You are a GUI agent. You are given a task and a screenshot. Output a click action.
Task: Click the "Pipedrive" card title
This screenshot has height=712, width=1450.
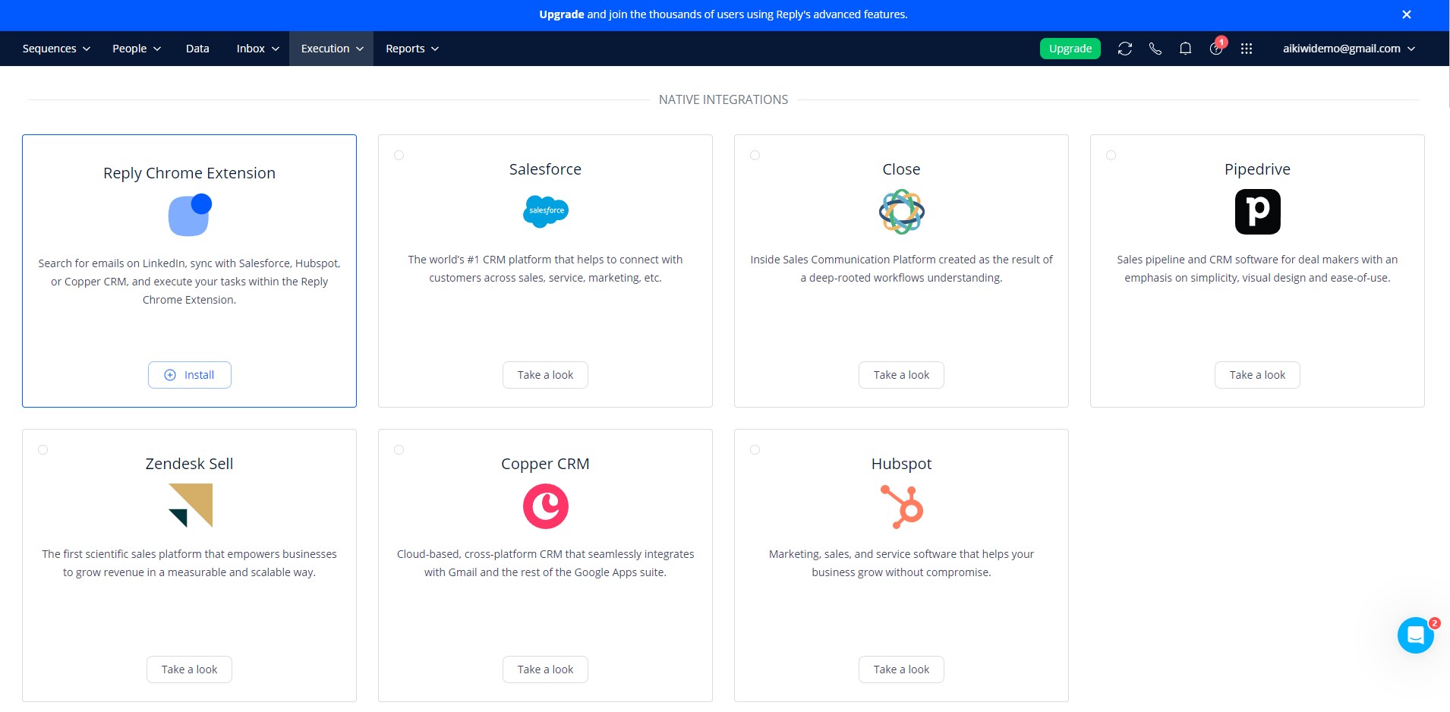1258,169
